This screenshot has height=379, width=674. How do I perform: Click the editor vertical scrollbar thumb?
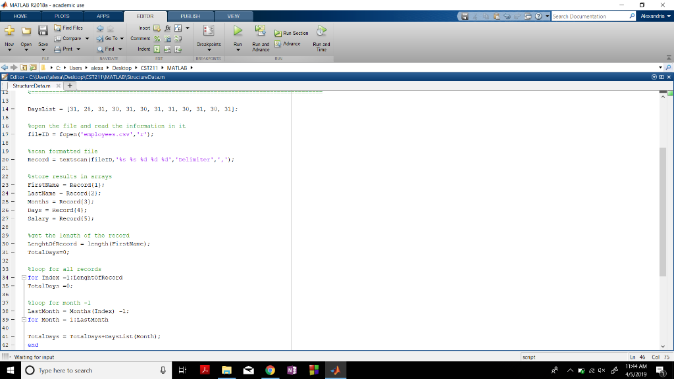click(662, 212)
